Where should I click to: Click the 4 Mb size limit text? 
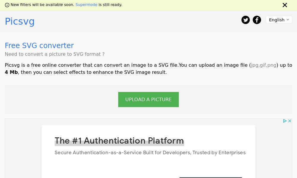(x=11, y=72)
